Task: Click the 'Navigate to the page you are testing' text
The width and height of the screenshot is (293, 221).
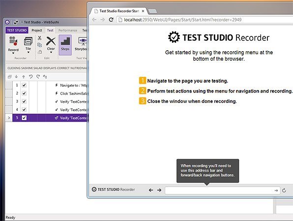Action: (x=188, y=81)
